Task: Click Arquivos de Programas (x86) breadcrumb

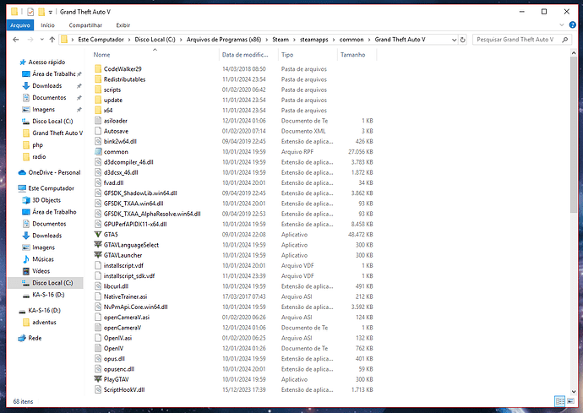Action: pyautogui.click(x=224, y=40)
